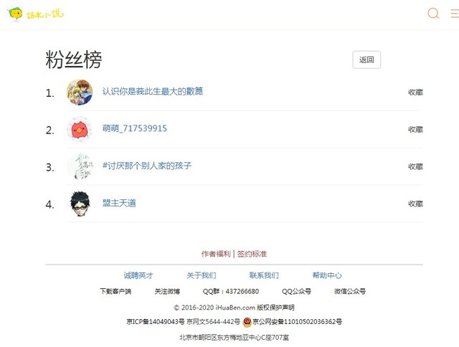Image resolution: width=459 pixels, height=347 pixels.
Task: Click the Huaben novel logo
Action: point(35,14)
